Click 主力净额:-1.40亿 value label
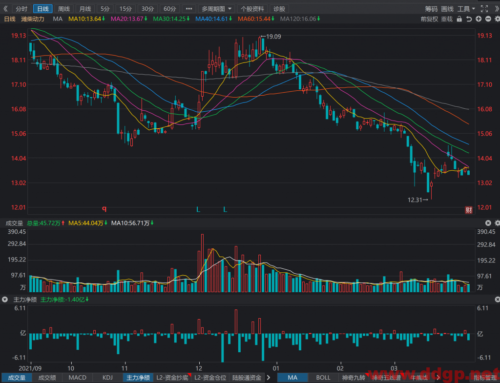This screenshot has width=500, height=383. point(64,300)
